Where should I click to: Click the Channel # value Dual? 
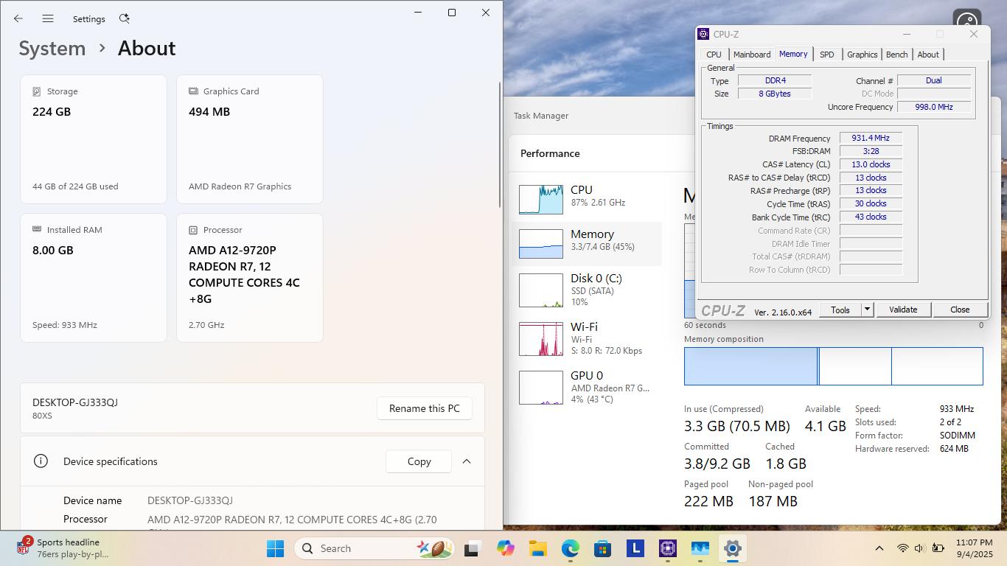(x=933, y=81)
